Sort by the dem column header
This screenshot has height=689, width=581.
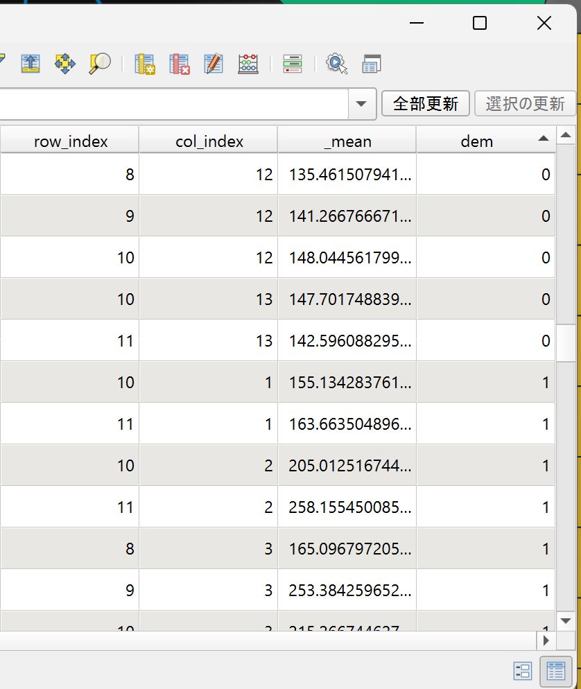(x=485, y=141)
